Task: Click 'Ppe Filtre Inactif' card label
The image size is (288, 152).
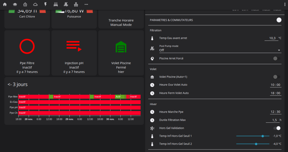Action: (27, 65)
